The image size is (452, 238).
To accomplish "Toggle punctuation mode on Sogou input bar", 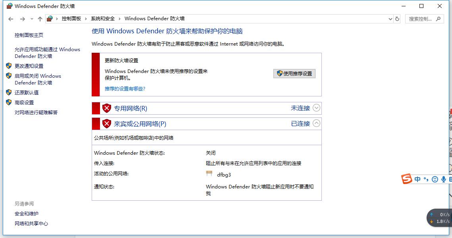I will coord(426,179).
